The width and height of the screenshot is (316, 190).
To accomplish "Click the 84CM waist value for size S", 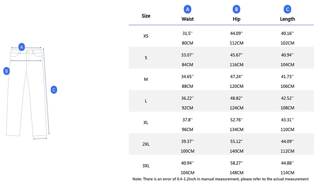I will (x=187, y=65).
